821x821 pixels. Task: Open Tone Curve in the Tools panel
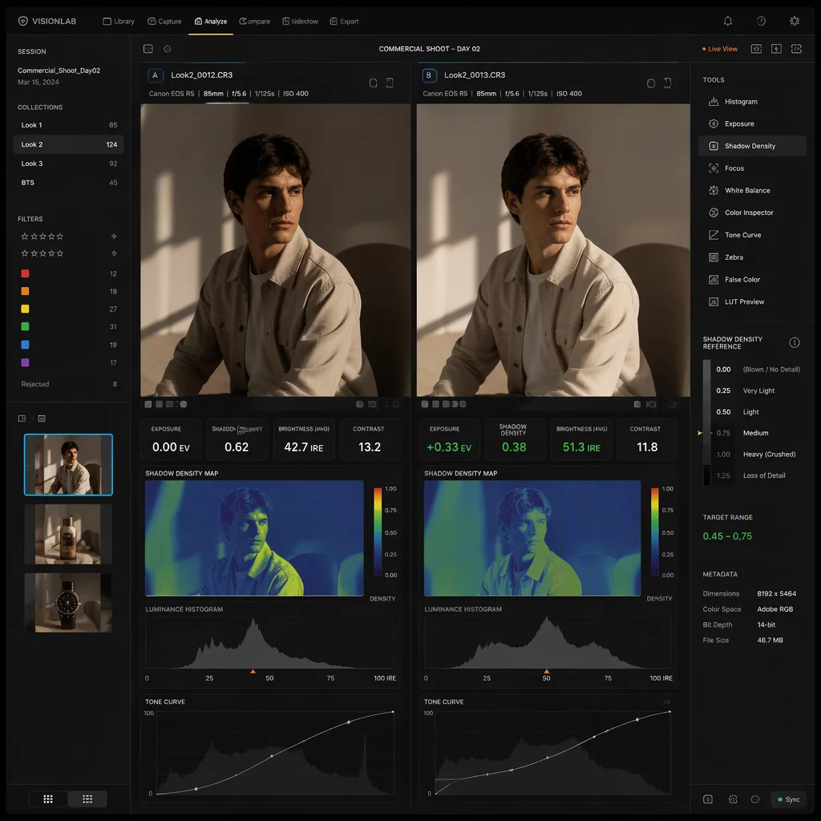tap(752, 235)
